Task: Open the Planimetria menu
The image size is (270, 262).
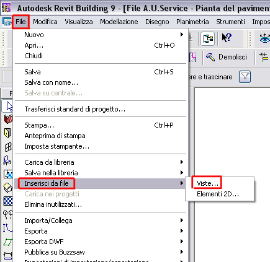Action: (192, 22)
